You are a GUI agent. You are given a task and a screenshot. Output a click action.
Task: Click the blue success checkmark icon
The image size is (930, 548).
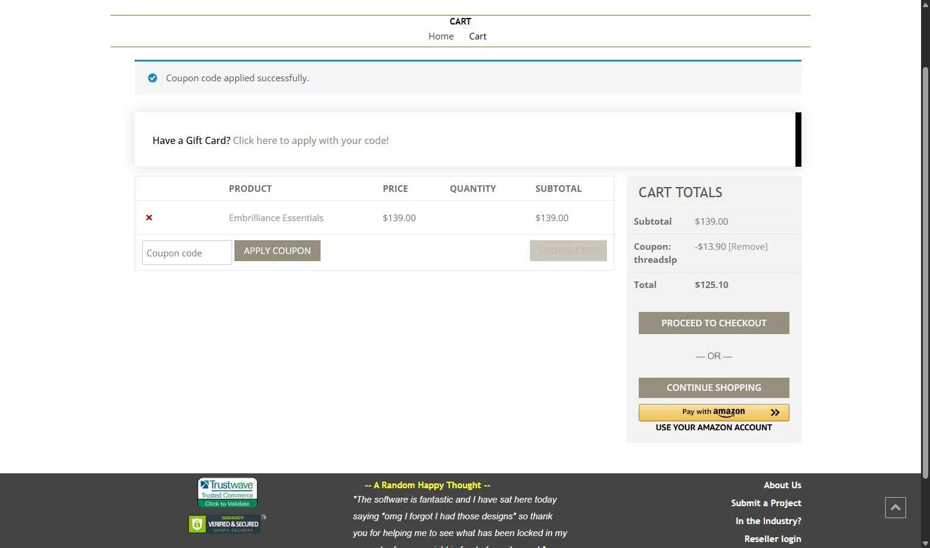point(153,78)
